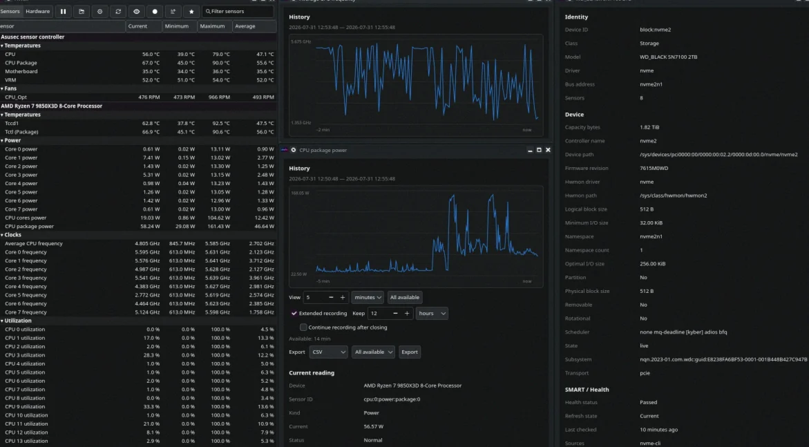Increase View value with the plus button
The height and width of the screenshot is (447, 809).
(x=343, y=297)
